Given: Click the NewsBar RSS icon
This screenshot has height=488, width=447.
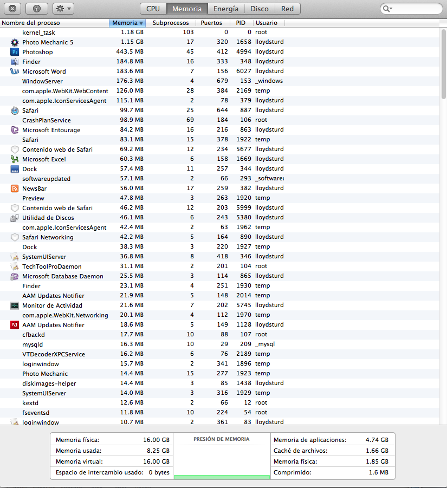Looking at the screenshot, I should pos(15,188).
